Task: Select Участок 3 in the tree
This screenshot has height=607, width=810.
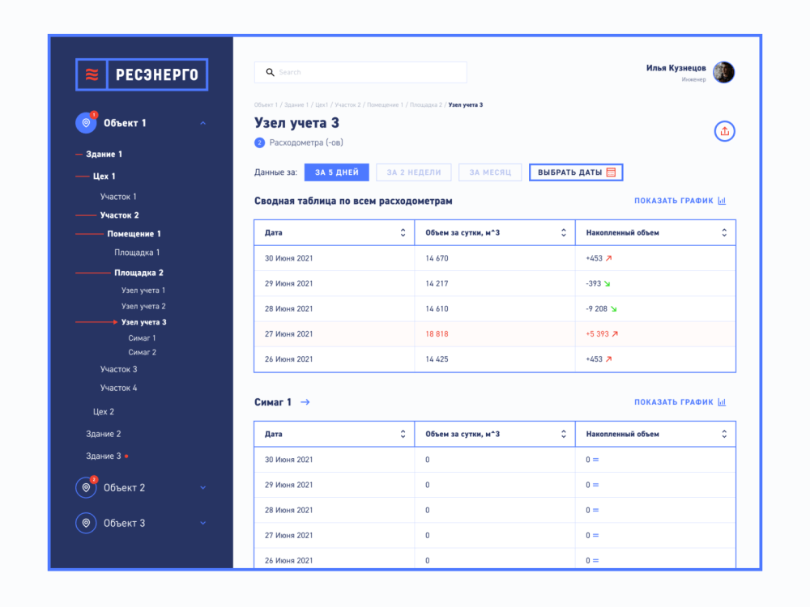Action: (x=118, y=369)
